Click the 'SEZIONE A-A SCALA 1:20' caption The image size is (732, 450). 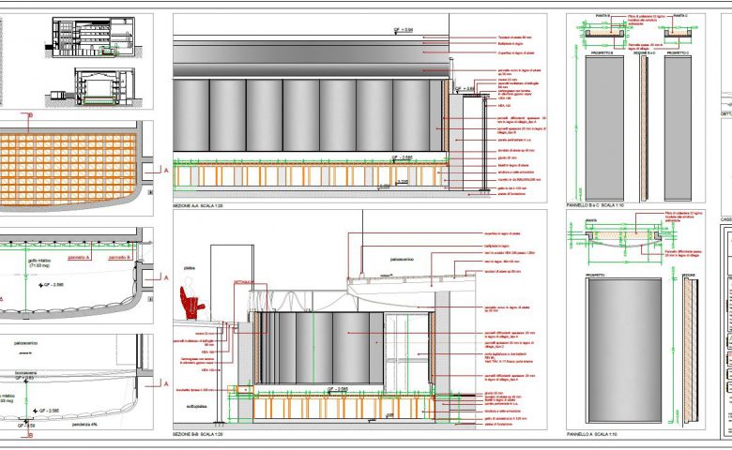198,205
